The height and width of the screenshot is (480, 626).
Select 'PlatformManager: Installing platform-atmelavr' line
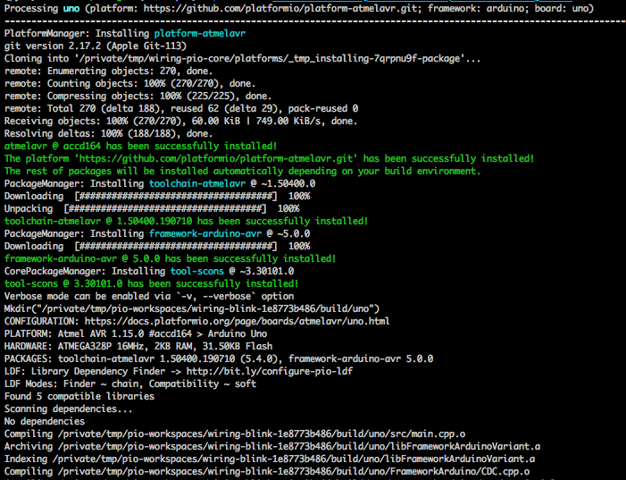point(124,34)
